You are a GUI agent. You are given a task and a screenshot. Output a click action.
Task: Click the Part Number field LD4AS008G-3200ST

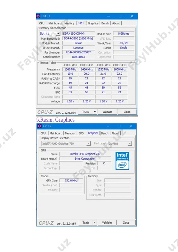pyautogui.click(x=78, y=52)
